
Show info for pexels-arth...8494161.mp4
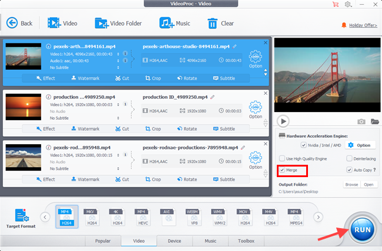click(x=48, y=46)
